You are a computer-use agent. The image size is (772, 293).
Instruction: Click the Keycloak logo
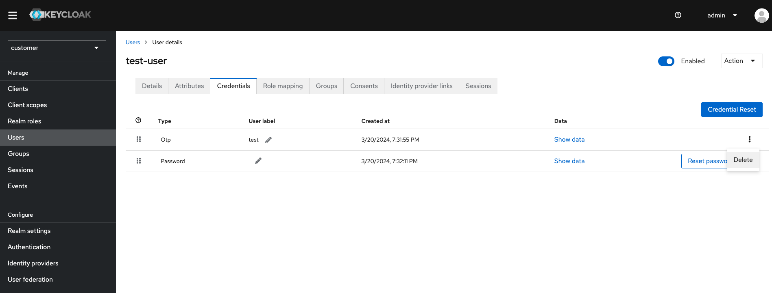(x=60, y=15)
